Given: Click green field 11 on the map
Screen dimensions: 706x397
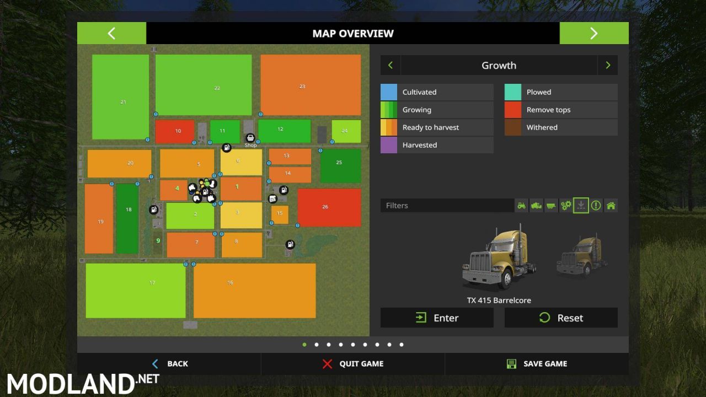Looking at the screenshot, I should (225, 132).
